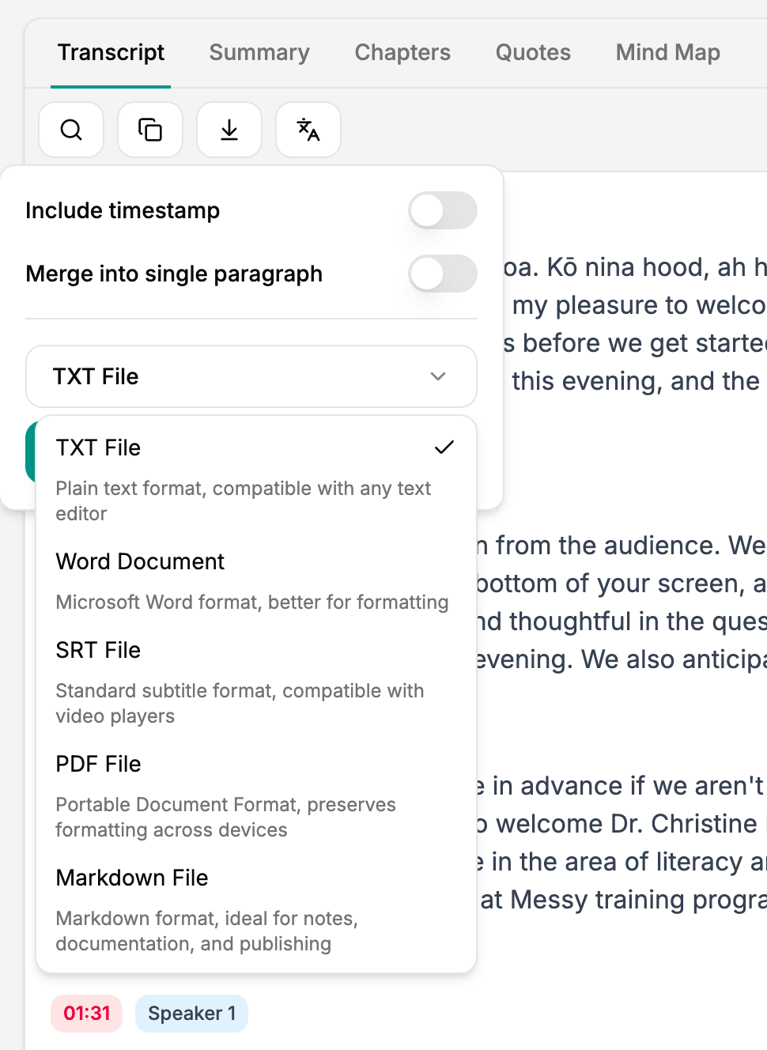Click 'Markdown format, ideal for notes' description
The image size is (767, 1050).
(206, 931)
